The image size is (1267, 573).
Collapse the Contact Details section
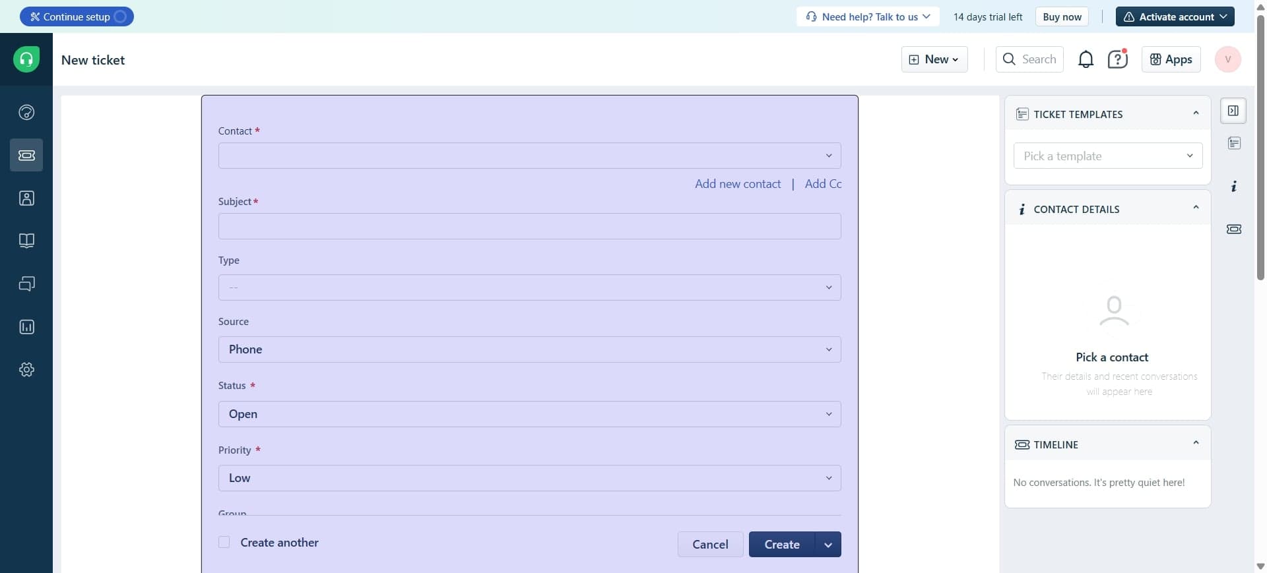[x=1196, y=208]
